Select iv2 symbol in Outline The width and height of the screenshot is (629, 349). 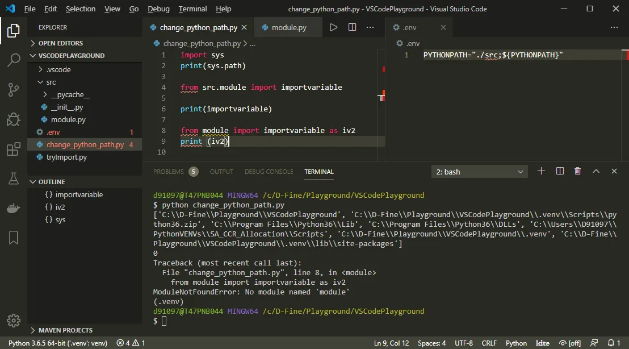(85, 207)
